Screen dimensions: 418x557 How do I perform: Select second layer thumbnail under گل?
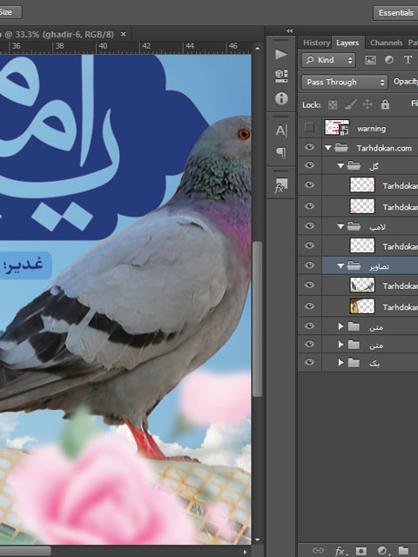tap(362, 206)
